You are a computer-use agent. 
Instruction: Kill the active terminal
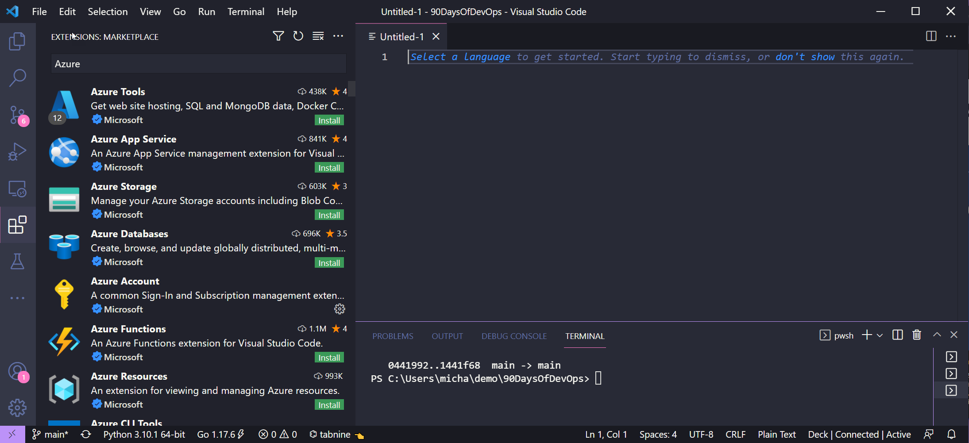916,335
